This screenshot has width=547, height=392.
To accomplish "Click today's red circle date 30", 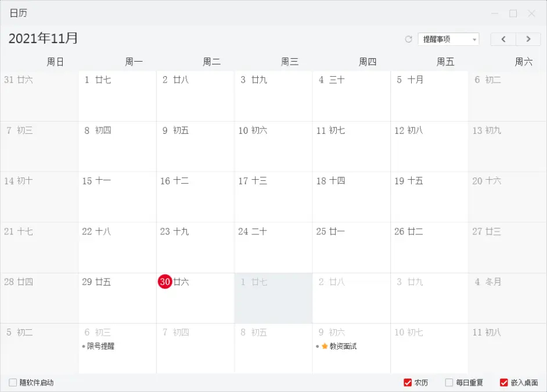I will point(165,281).
